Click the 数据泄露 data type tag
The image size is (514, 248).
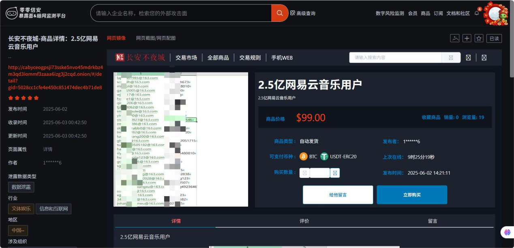(21, 187)
